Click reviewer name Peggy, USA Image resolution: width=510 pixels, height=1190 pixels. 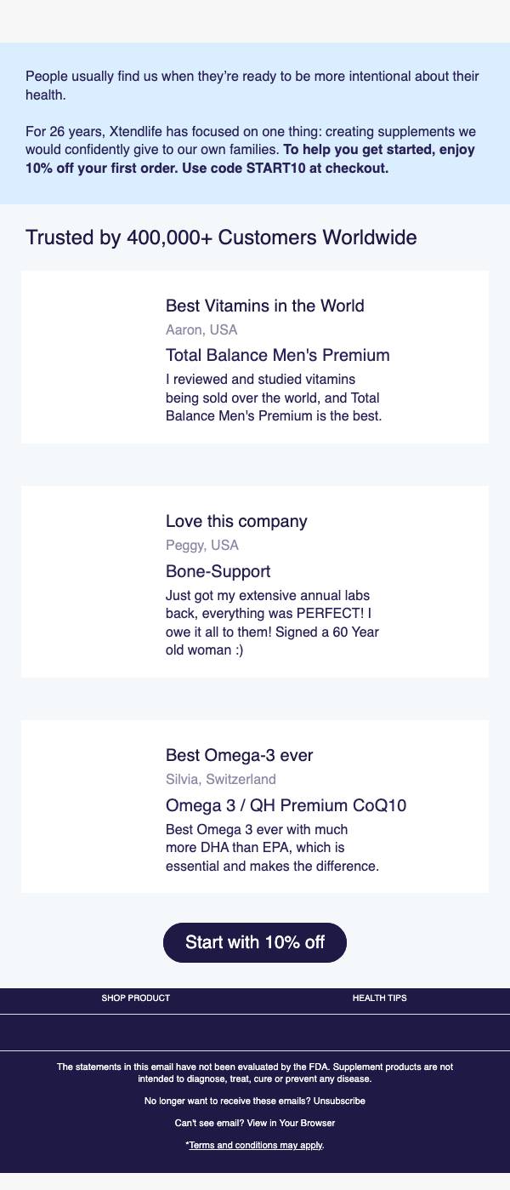tap(202, 545)
